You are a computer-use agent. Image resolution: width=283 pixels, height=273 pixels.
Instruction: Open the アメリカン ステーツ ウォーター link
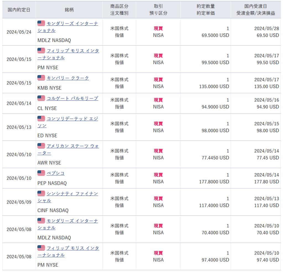pos(72,146)
